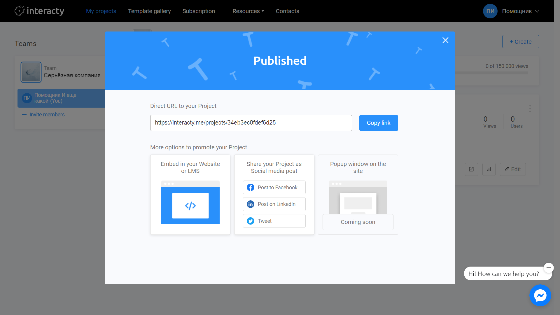Click Invite members link in sidebar

tap(43, 114)
